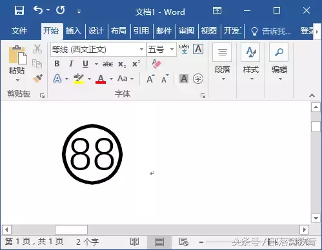The height and width of the screenshot is (250, 322).
Task: Switch to the 插入 tab
Action: point(74,31)
